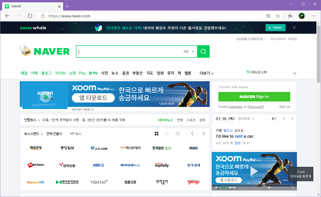Click the Whale 다운로드 download button

coord(276,28)
